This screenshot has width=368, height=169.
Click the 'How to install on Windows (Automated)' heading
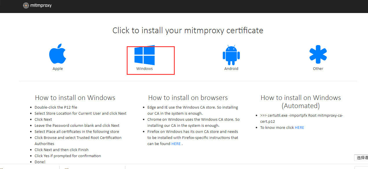301,101
